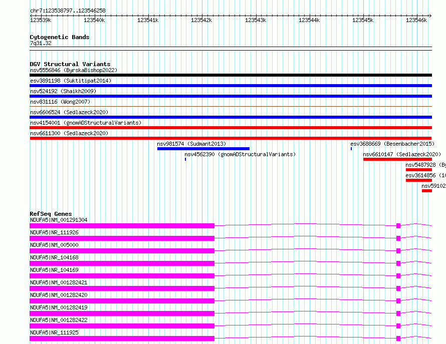Open variant nsv5556846 (ByrskaBishop2022) label
Image resolution: width=446 pixels, height=344 pixels.
pyautogui.click(x=74, y=70)
